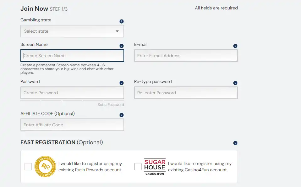Click the Rush Rewards gold logo

click(45, 167)
